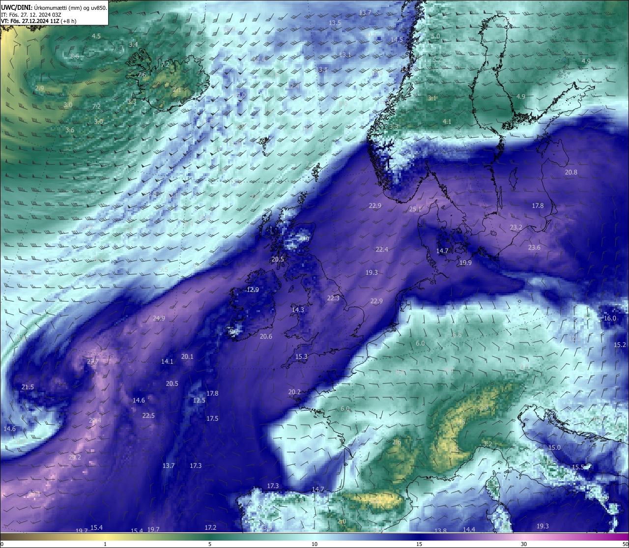Viewport: 629px width, 548px height.
Task: Click the map value 22.4
Action: point(382,250)
